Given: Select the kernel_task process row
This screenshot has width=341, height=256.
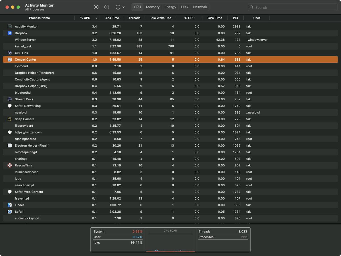Looking at the screenshot, I should (170, 46).
